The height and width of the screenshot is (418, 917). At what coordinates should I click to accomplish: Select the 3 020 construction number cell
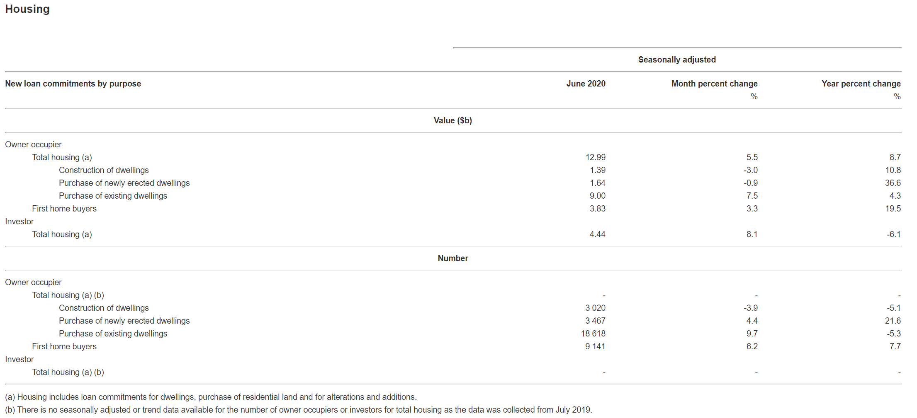(x=595, y=308)
